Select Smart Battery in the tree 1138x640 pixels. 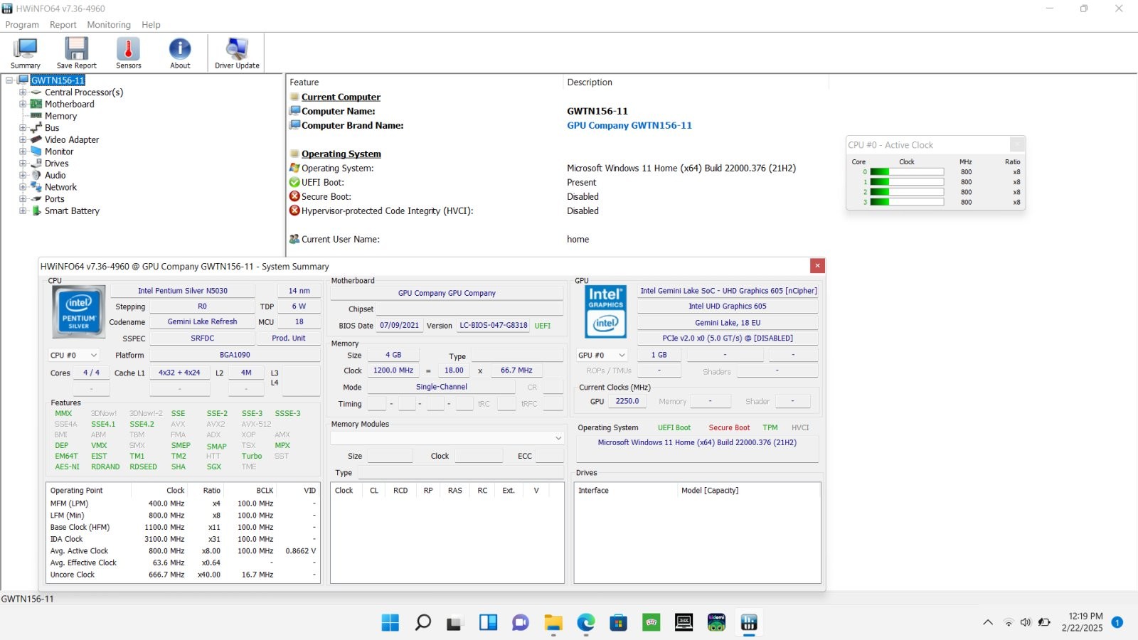point(72,211)
